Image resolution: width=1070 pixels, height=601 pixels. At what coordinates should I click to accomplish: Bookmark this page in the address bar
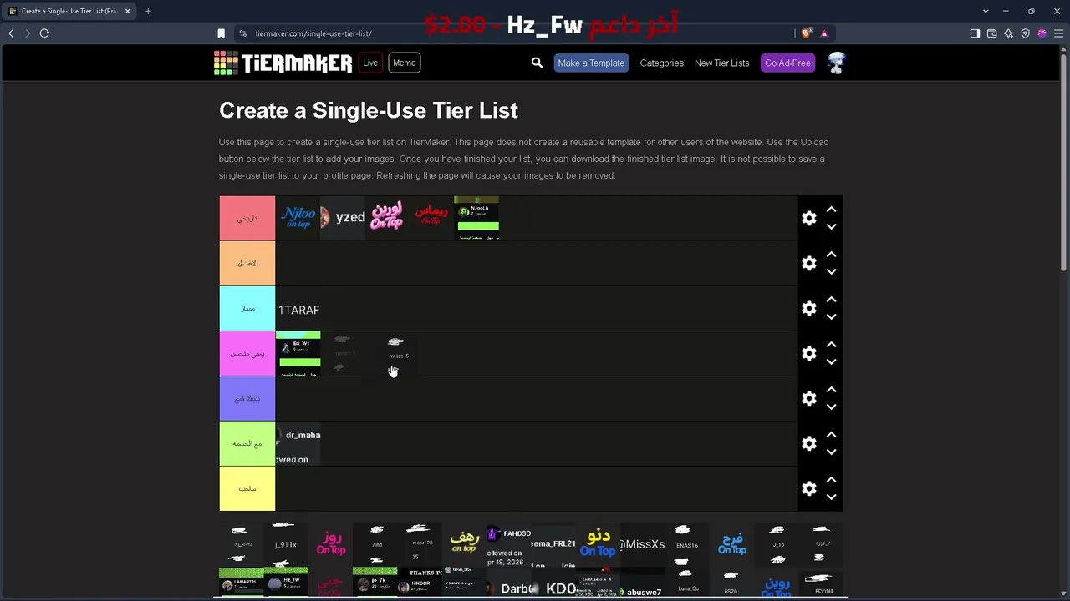point(221,33)
